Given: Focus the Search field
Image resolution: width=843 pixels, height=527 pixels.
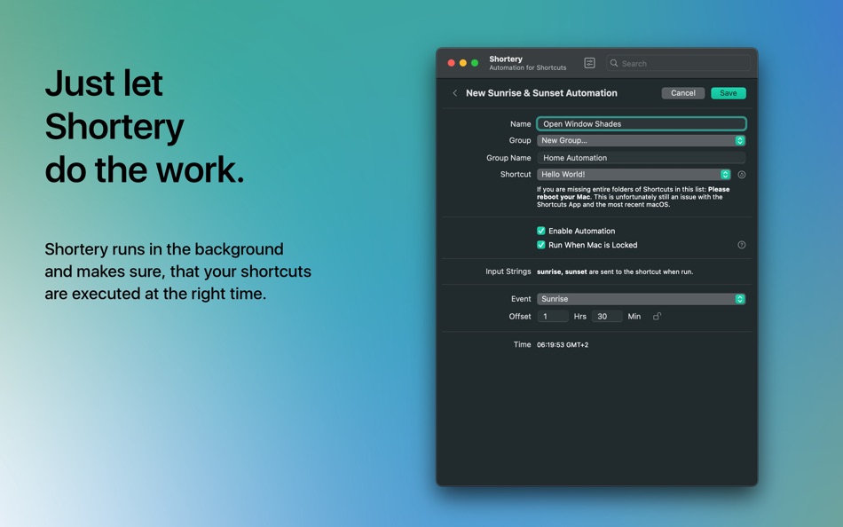Looking at the screenshot, I should (x=679, y=63).
